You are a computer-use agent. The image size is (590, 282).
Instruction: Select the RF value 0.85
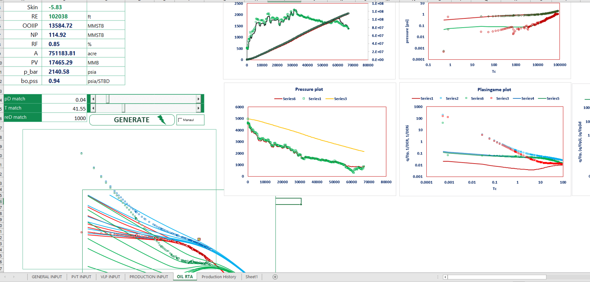tap(64, 44)
